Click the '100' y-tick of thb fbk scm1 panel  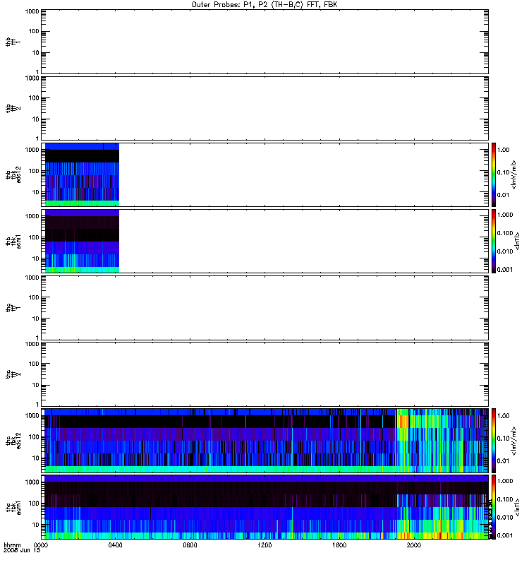(x=34, y=237)
